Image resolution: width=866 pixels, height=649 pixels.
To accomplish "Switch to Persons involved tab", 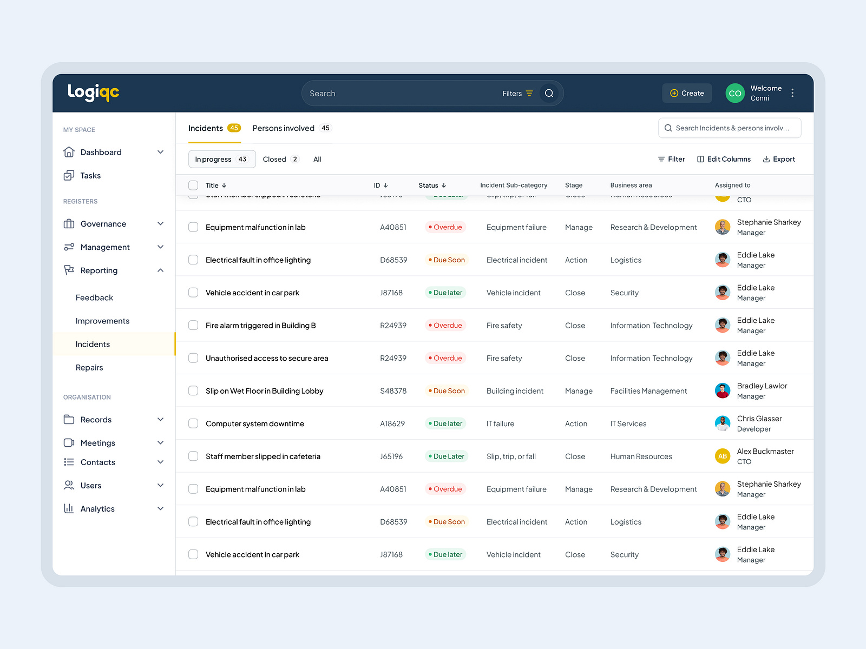I will coord(292,128).
